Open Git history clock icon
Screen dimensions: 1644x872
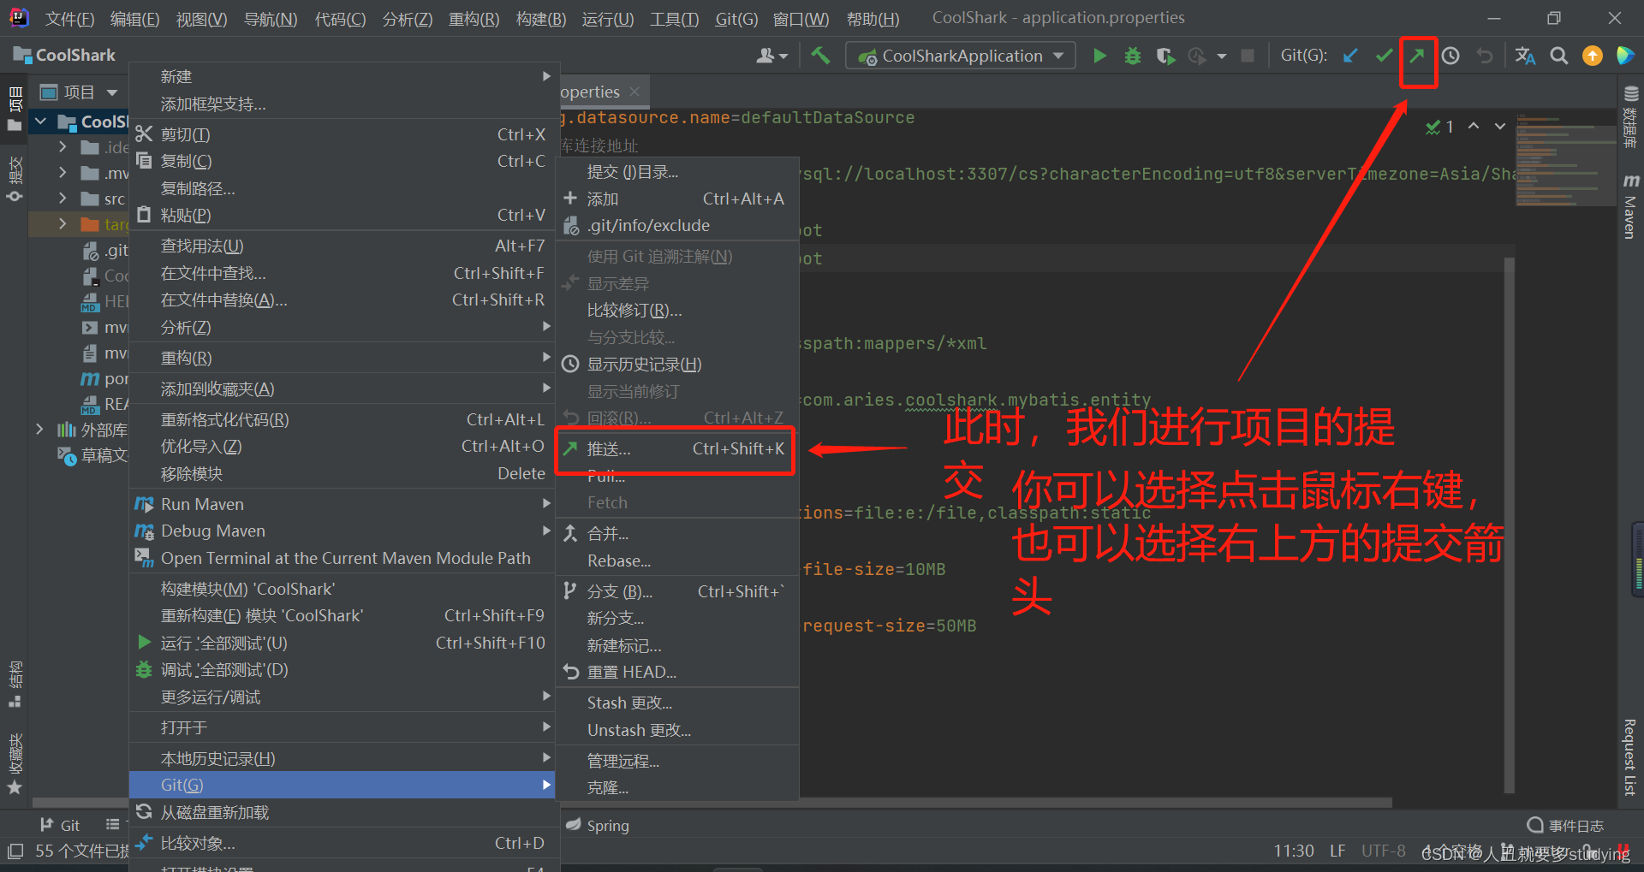point(1450,56)
